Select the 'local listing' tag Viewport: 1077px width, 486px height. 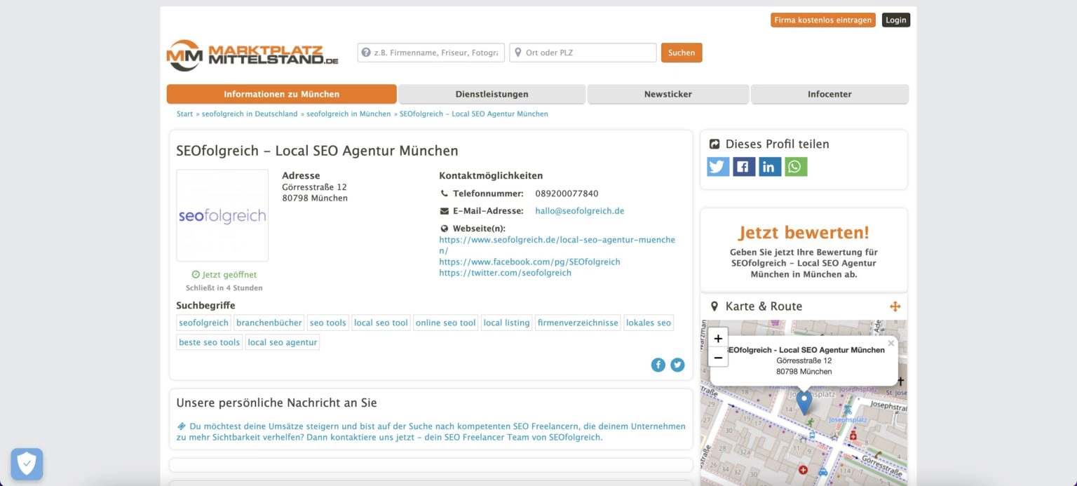(x=507, y=323)
